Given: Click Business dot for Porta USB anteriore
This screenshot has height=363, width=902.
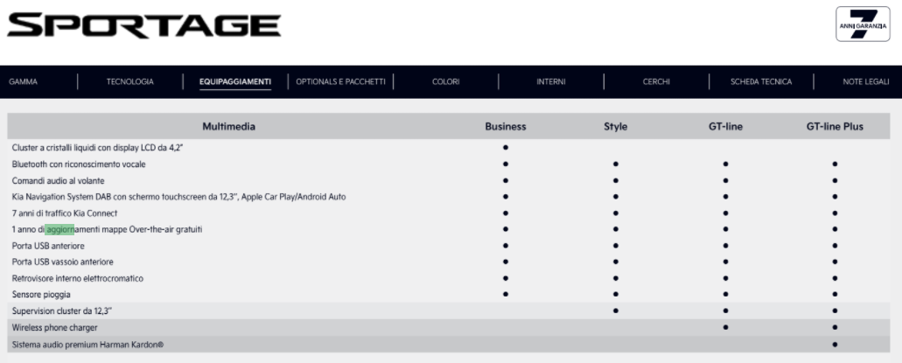Looking at the screenshot, I should coord(506,246).
